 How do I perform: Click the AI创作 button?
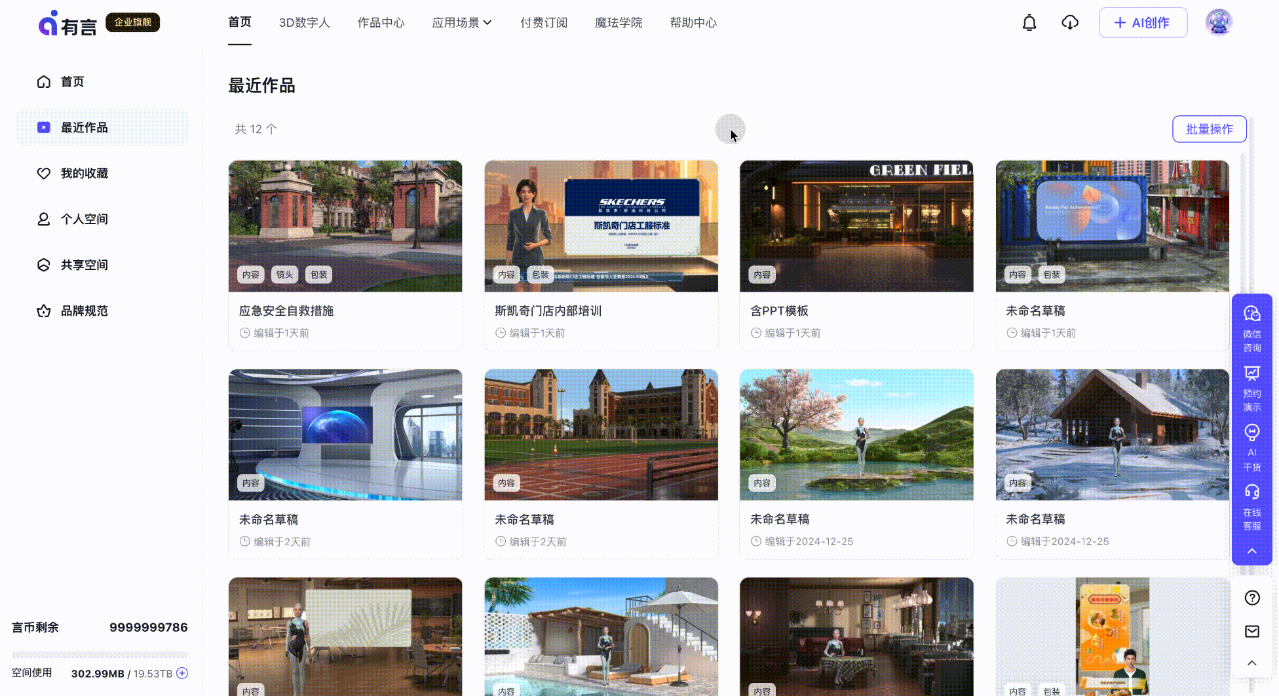click(x=1143, y=23)
